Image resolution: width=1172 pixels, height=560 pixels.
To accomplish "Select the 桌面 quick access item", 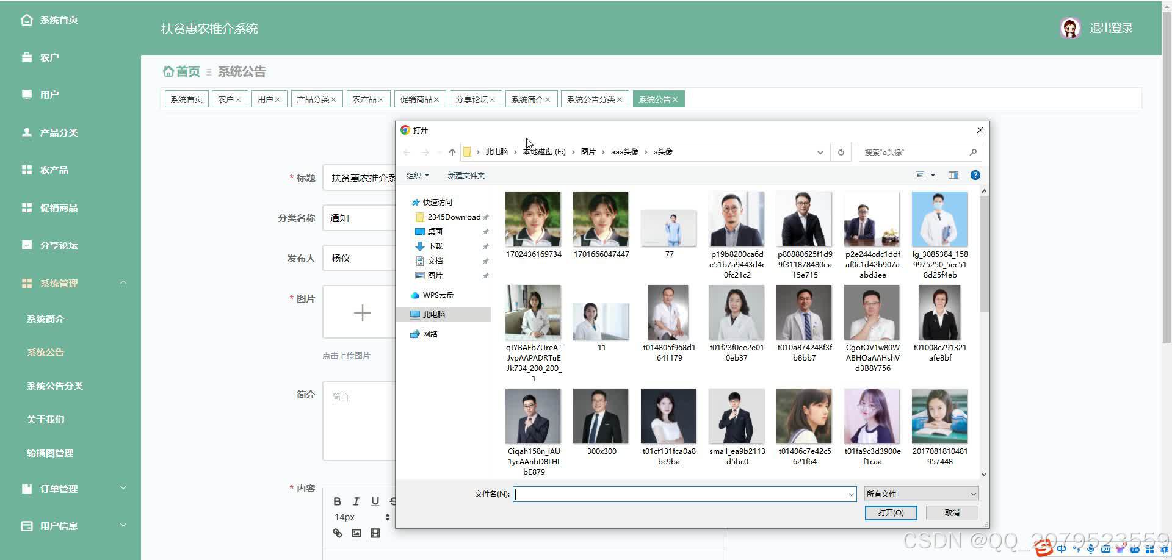I will point(435,231).
